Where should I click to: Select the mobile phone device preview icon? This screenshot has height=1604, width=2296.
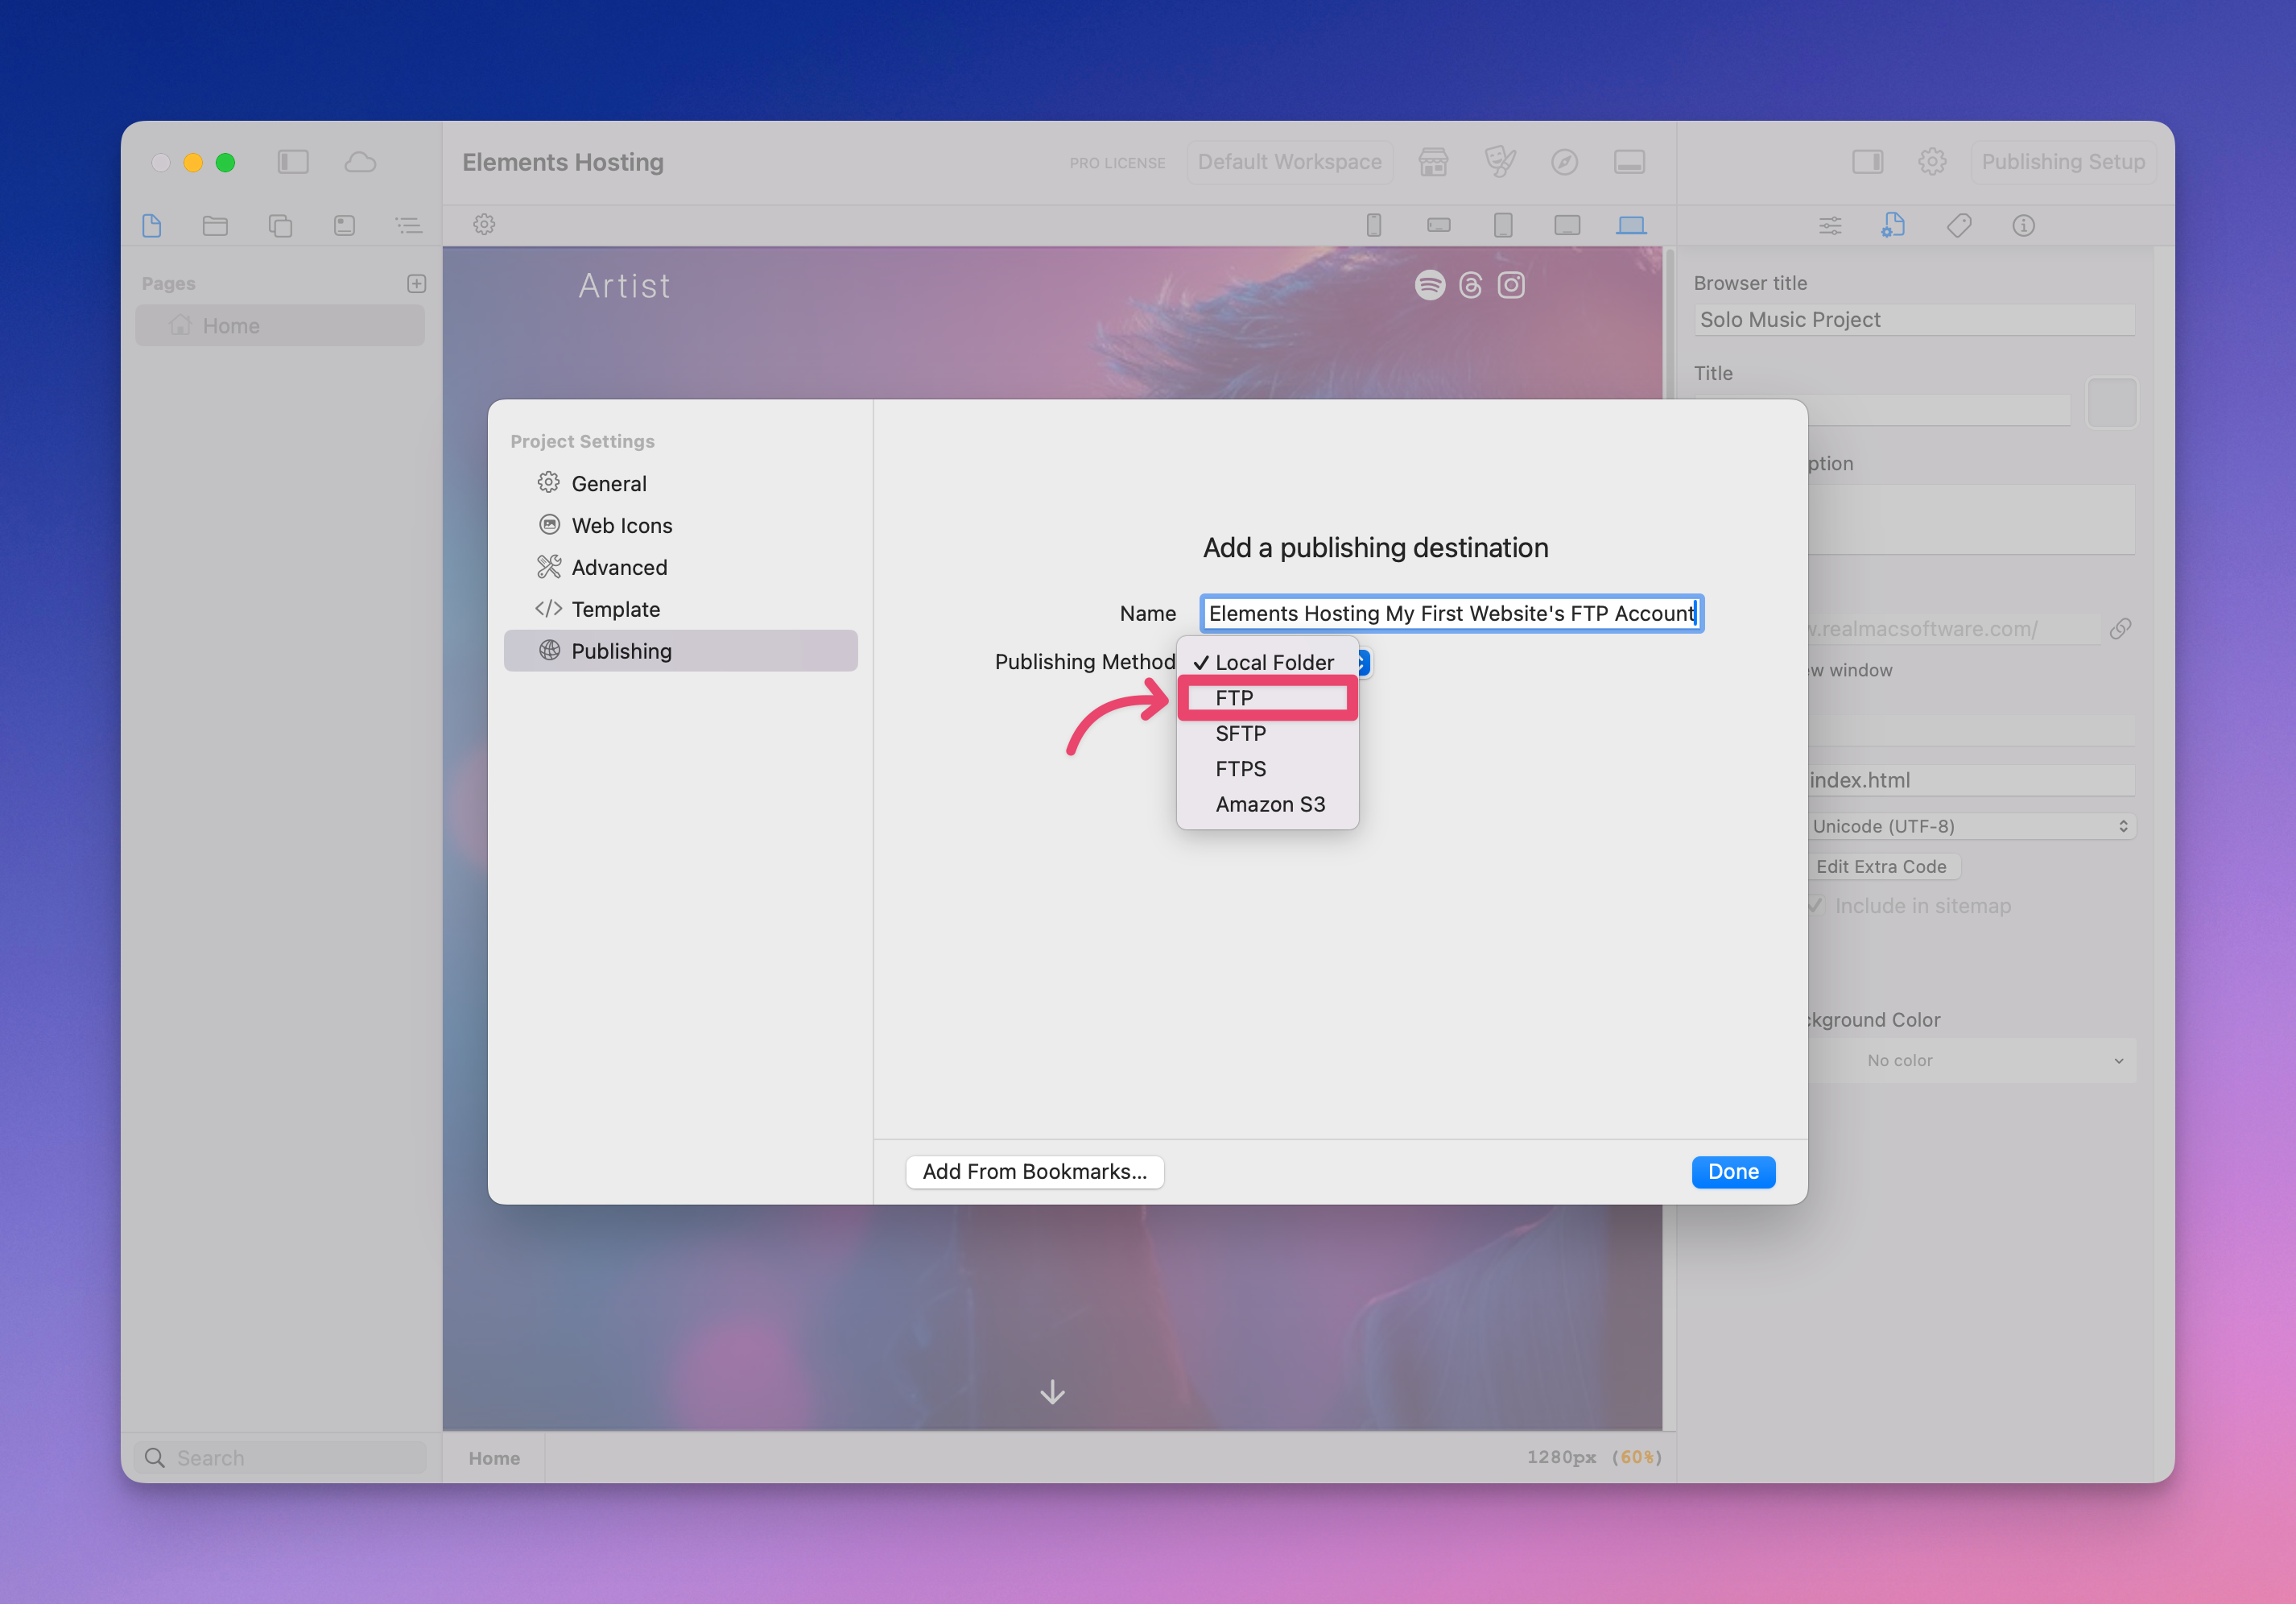(x=1374, y=225)
